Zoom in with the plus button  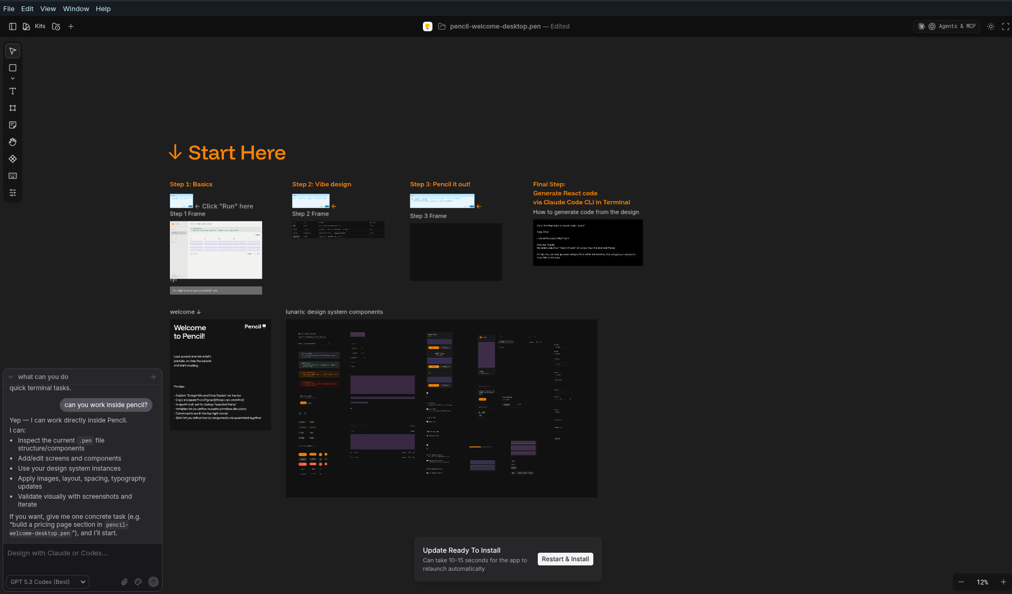click(1003, 582)
